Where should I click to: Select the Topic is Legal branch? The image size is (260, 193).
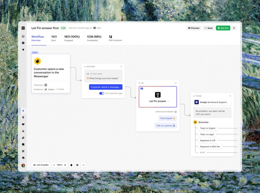207,134
